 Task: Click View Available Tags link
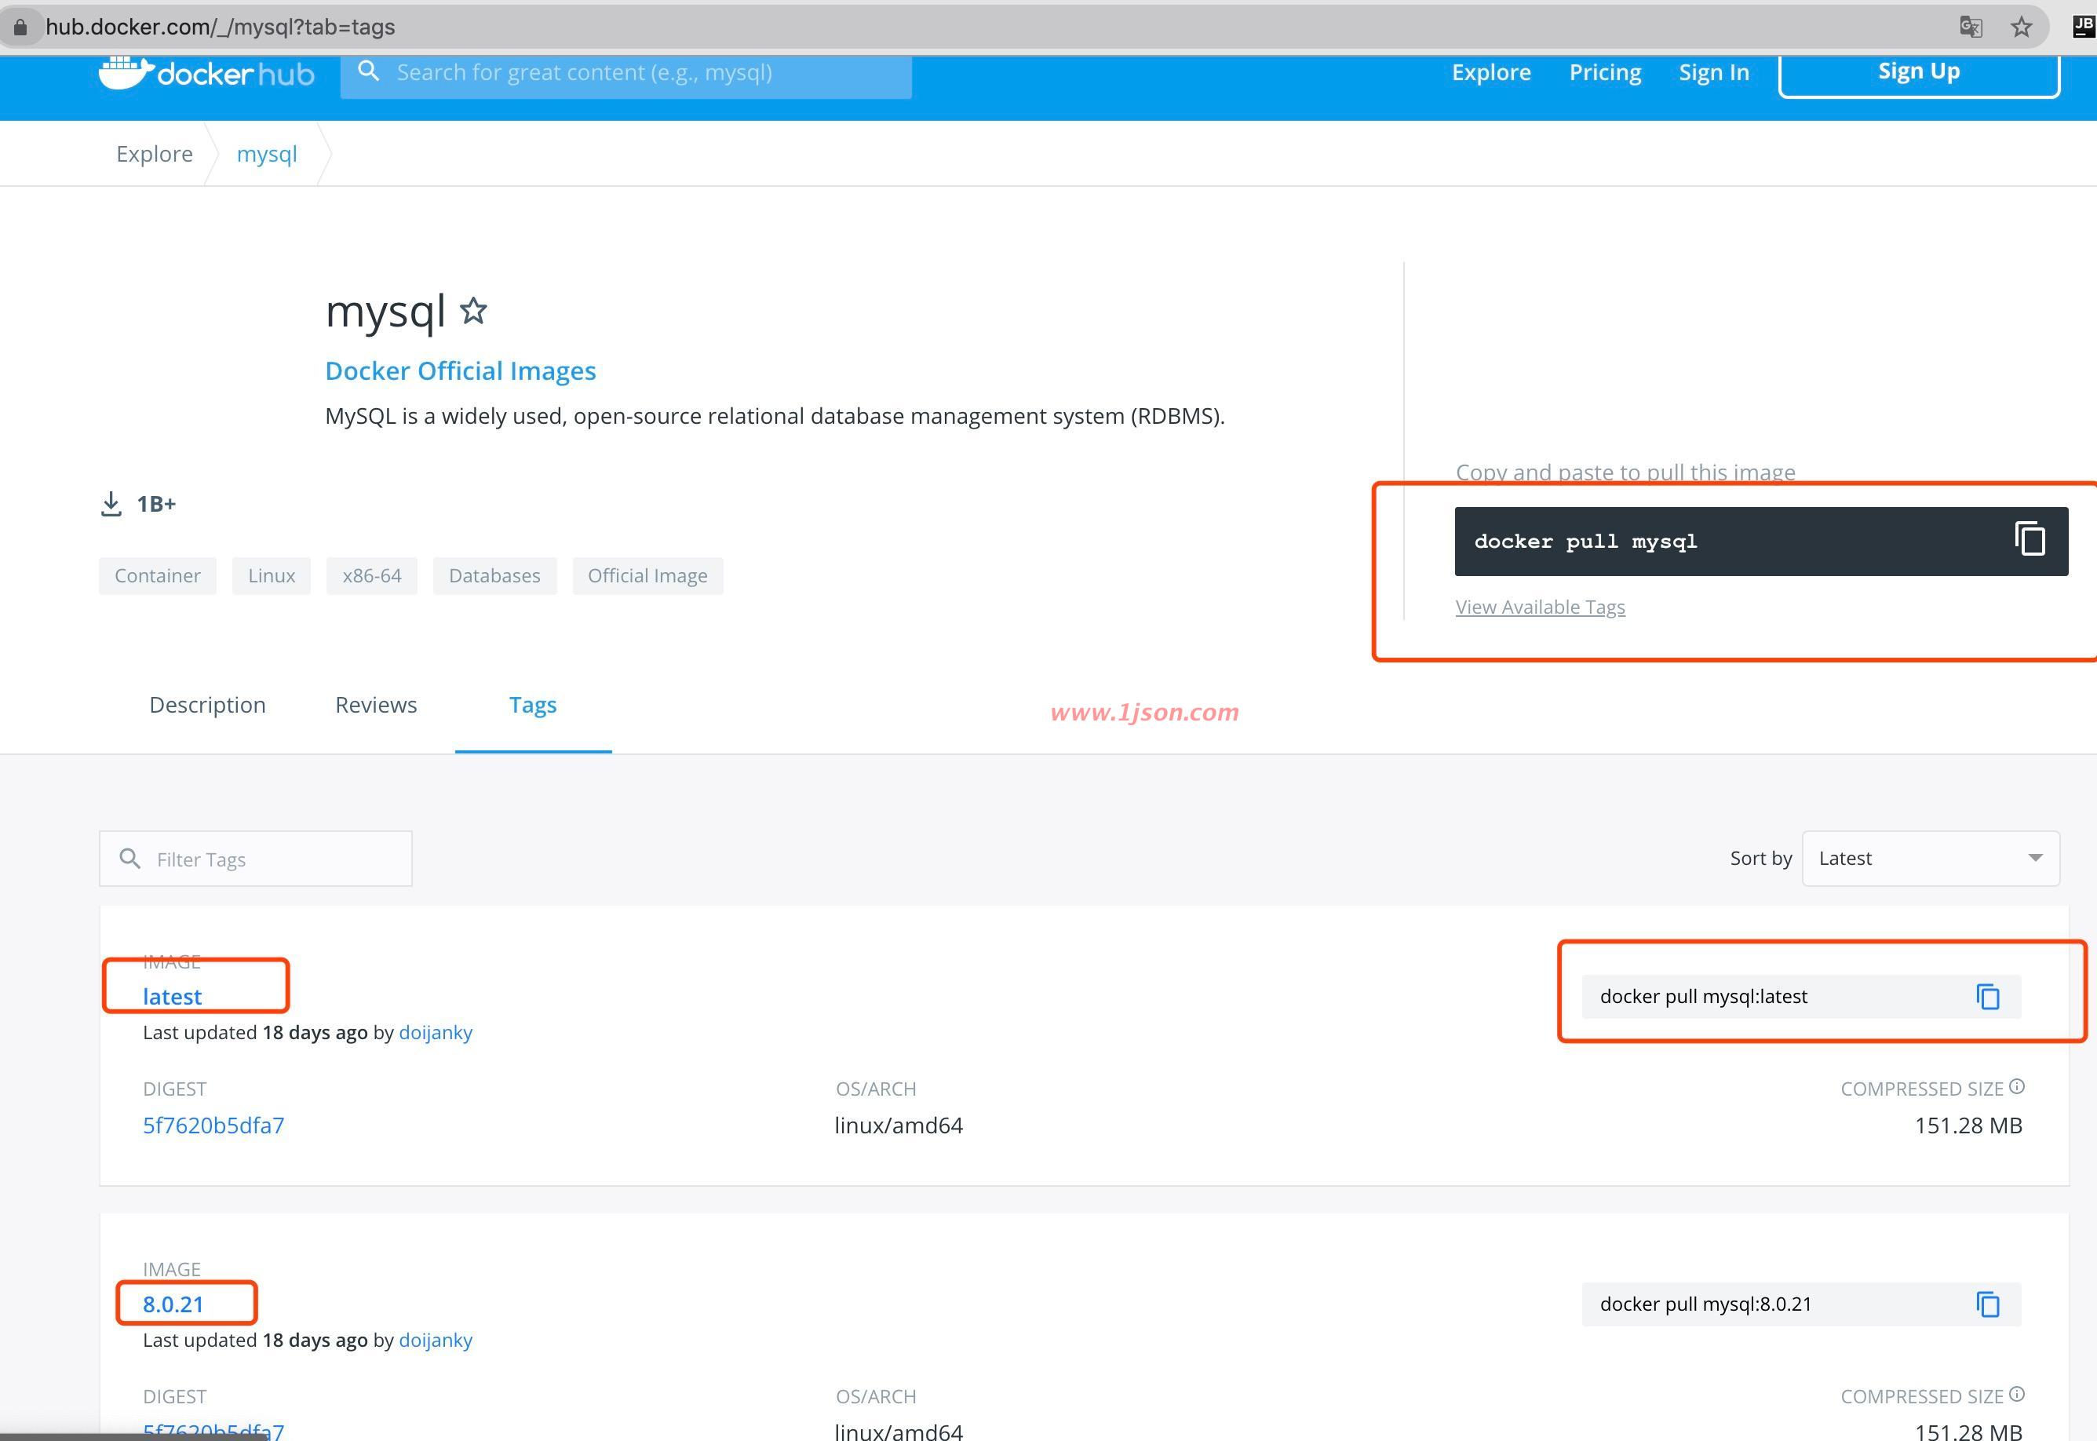click(x=1540, y=607)
